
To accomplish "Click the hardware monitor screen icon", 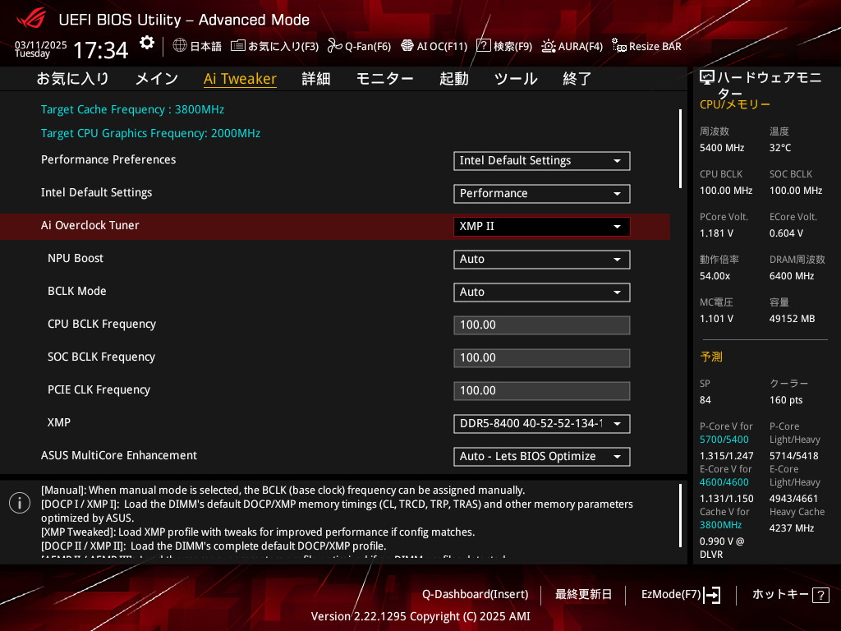I will pyautogui.click(x=707, y=78).
